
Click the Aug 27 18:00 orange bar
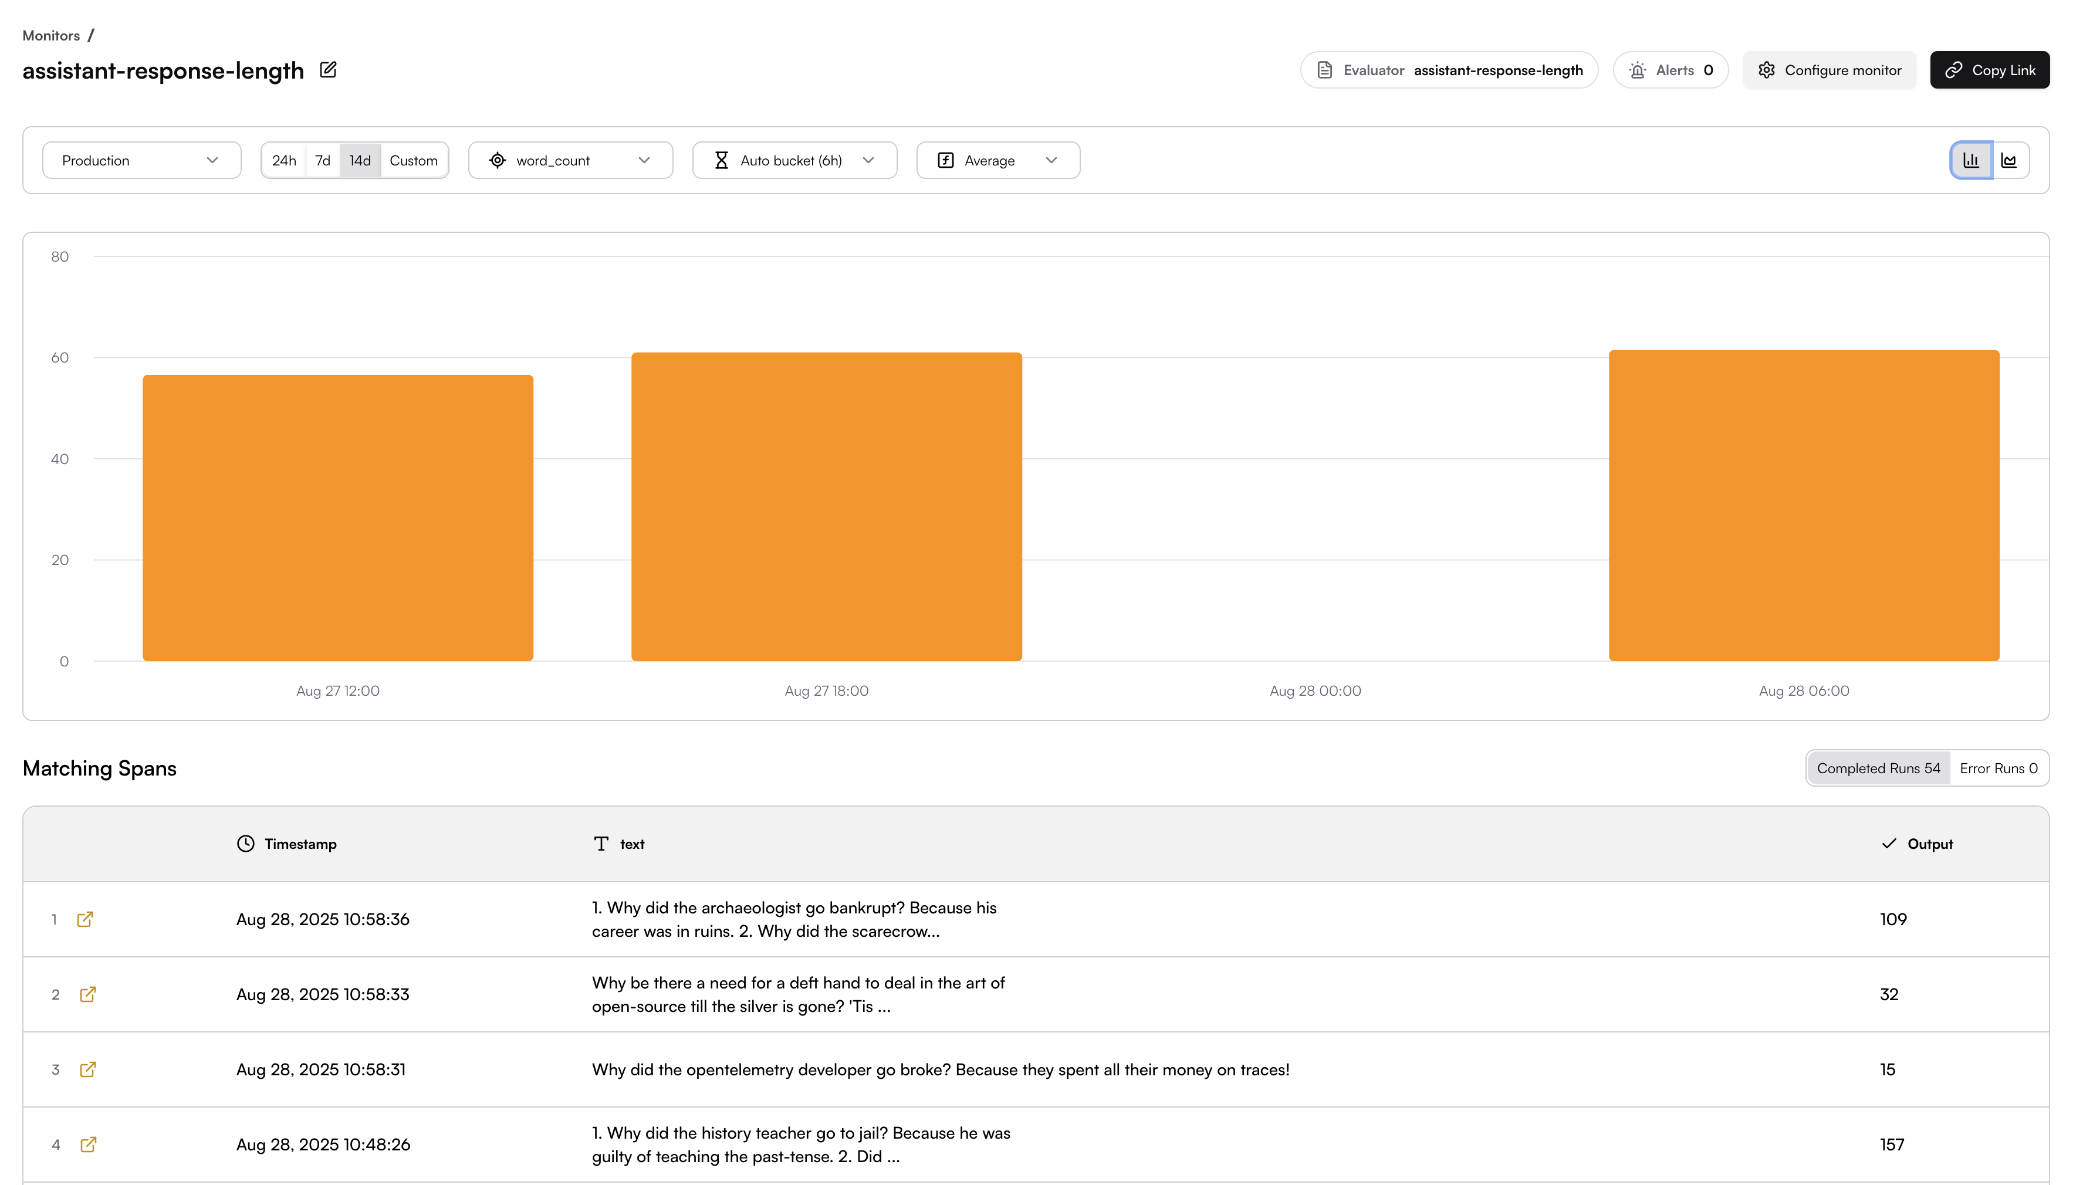[x=826, y=506]
